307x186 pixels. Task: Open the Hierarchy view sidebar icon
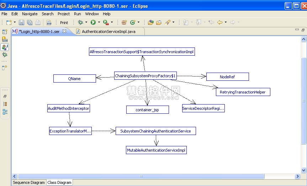pyautogui.click(x=5, y=104)
